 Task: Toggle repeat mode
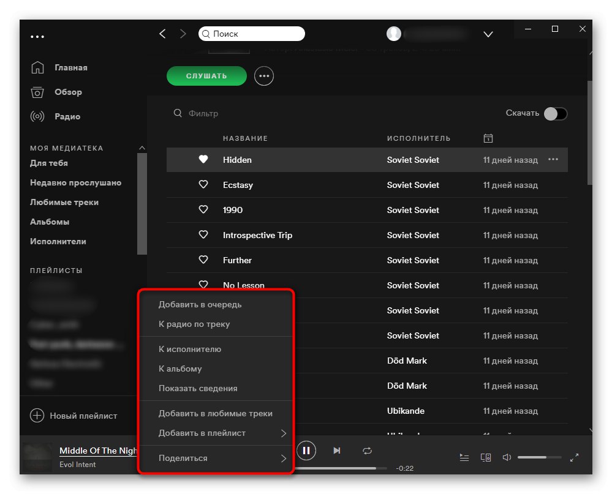pyautogui.click(x=368, y=451)
